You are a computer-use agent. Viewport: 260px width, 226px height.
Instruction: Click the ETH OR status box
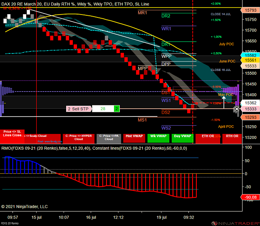208,139
